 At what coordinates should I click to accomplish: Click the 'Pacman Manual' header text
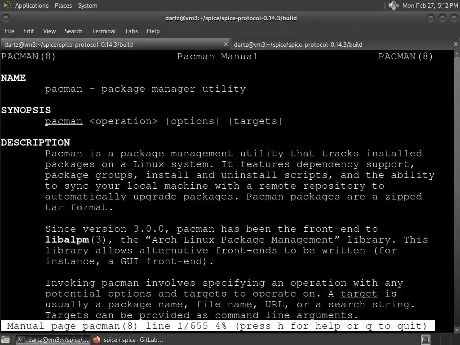pyautogui.click(x=217, y=56)
